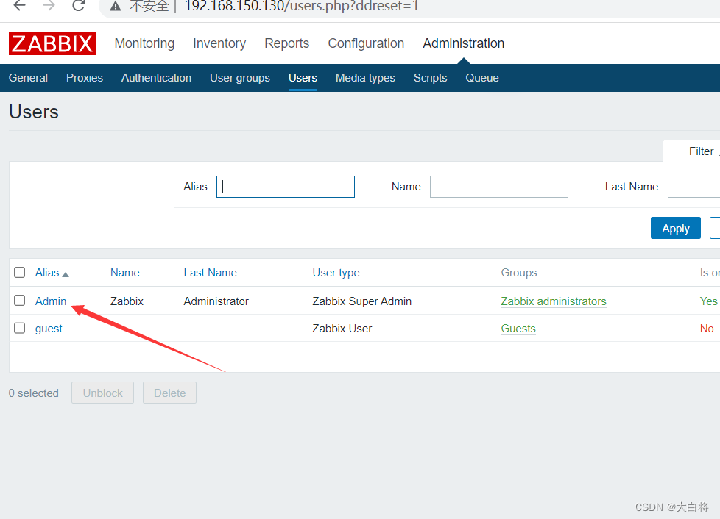Reload the page with refresh icon

tap(79, 5)
